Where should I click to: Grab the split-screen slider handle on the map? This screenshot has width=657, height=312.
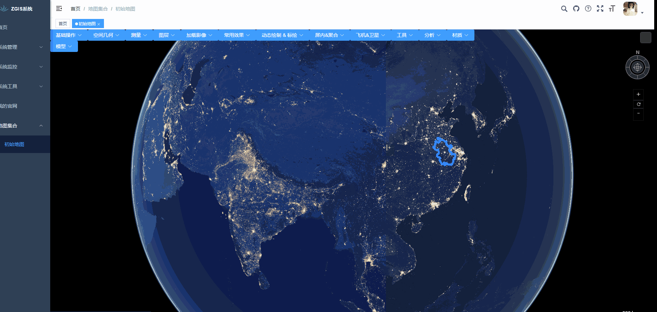pos(387,147)
